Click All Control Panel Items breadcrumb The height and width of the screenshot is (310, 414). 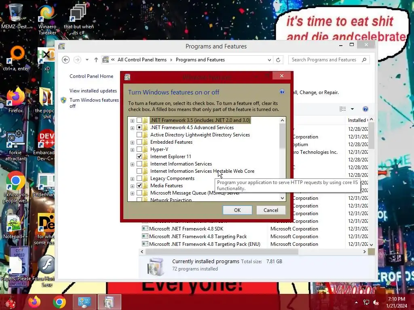(142, 60)
